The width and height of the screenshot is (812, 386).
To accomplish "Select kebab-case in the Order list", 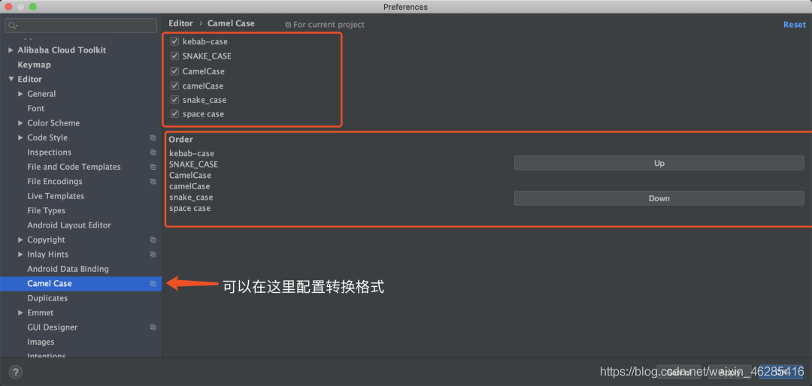I will tap(192, 154).
